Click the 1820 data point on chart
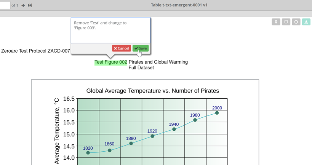Screen dimensions: 312x165 point(88,153)
